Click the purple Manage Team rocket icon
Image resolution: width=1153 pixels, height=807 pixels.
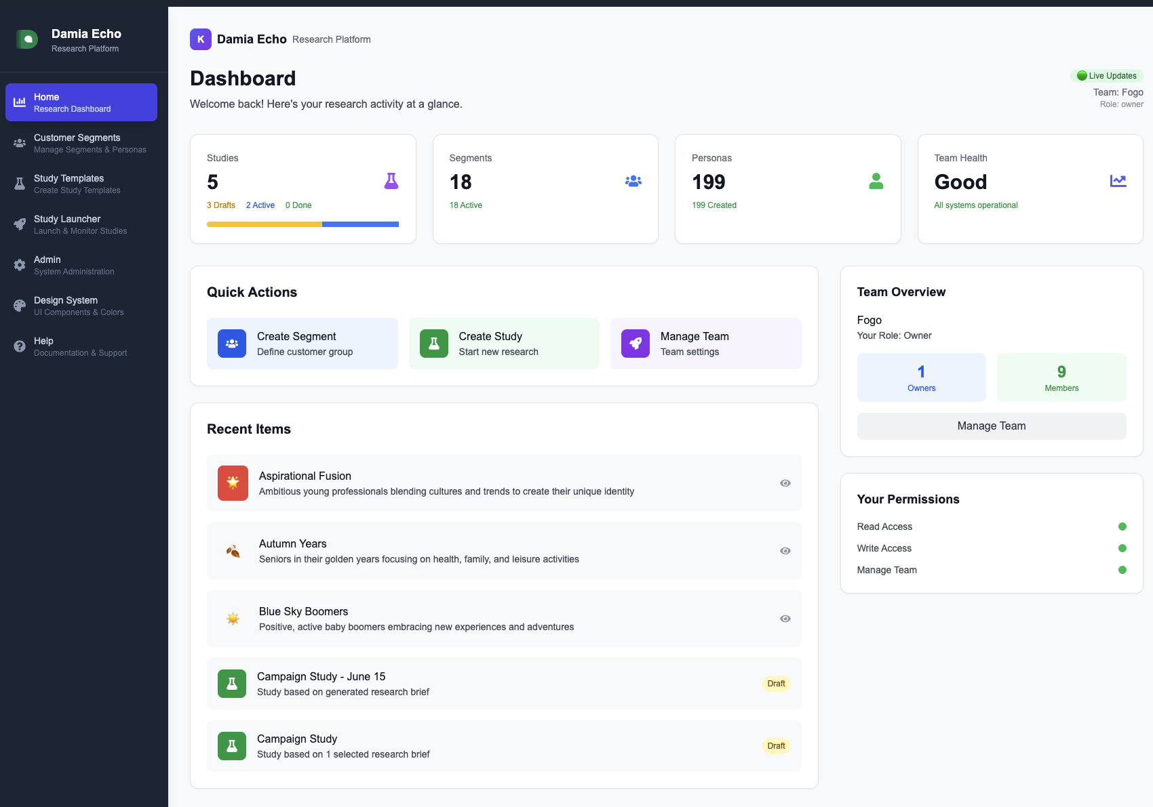(x=636, y=344)
